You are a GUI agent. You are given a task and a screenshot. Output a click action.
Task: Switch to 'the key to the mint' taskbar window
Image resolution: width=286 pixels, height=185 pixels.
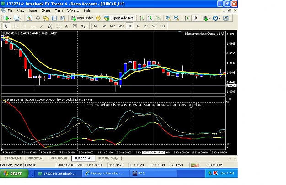coord(105,174)
